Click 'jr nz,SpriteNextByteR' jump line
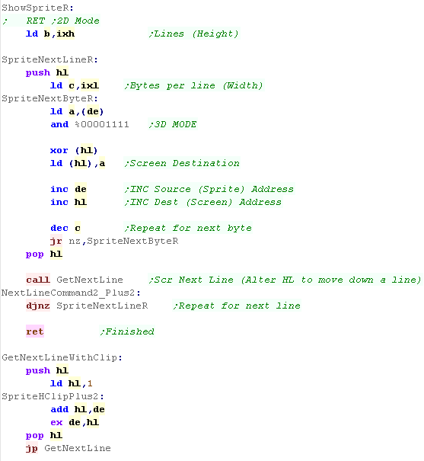Image resolution: width=424 pixels, height=461 pixels. click(114, 241)
